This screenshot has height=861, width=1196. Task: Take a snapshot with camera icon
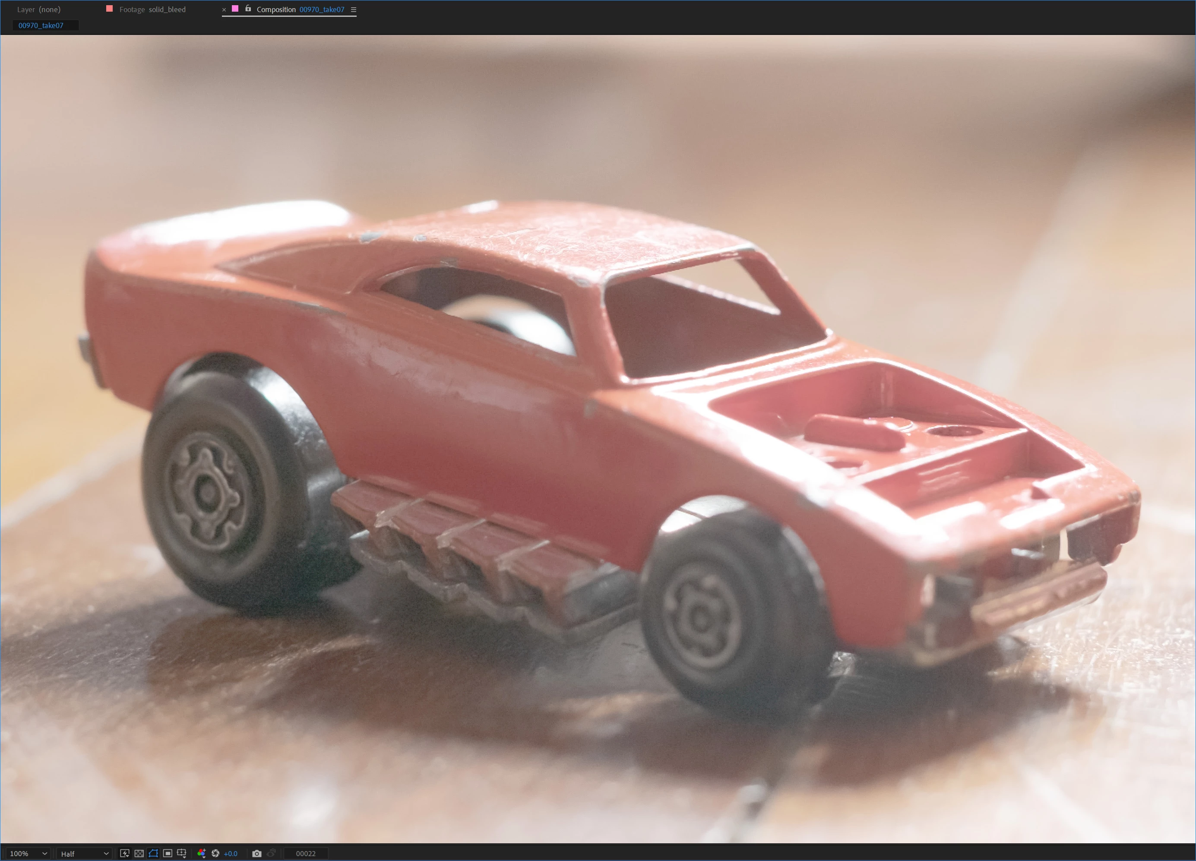pos(257,853)
